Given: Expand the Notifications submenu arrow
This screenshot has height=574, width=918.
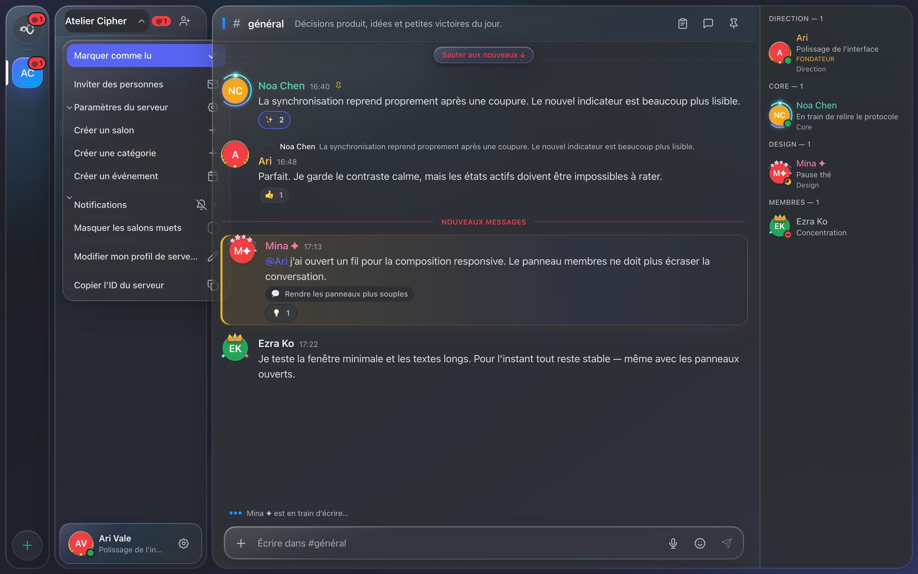Looking at the screenshot, I should [x=215, y=205].
